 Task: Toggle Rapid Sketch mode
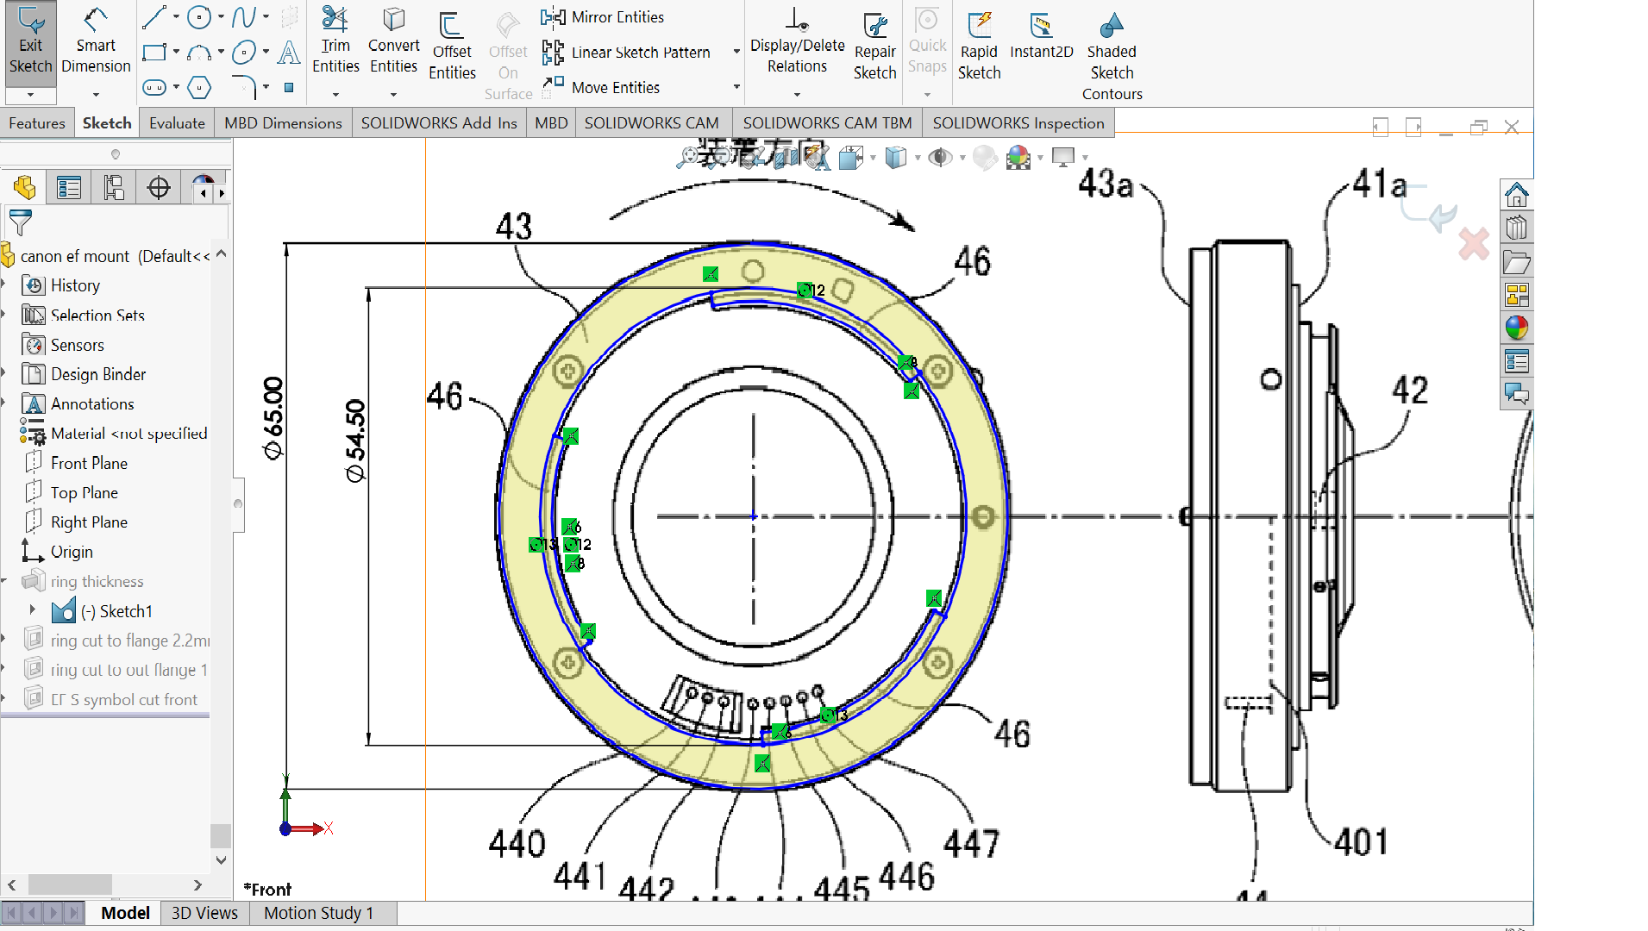point(979,47)
